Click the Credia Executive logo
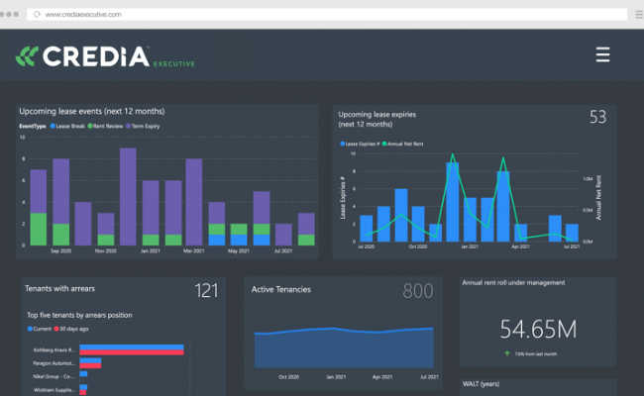Viewport: 644px width, 396px height. coord(105,56)
